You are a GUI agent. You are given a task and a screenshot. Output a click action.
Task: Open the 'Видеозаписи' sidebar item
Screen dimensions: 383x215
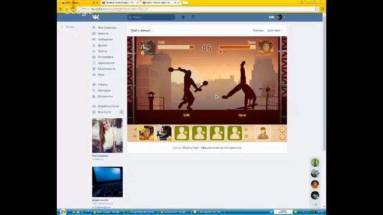[107, 69]
